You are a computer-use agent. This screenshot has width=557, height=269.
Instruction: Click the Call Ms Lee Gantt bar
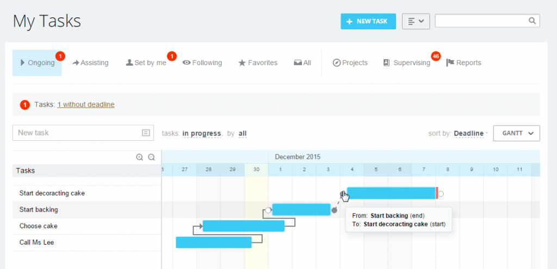tap(213, 242)
